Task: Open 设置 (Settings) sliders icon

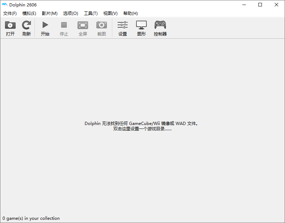Action: point(123,25)
